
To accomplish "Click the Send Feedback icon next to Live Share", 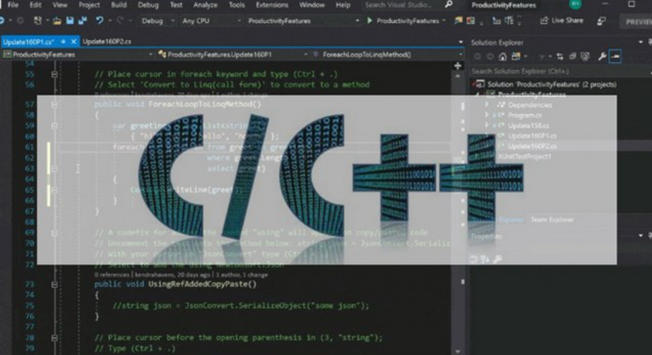I will pyautogui.click(x=601, y=20).
